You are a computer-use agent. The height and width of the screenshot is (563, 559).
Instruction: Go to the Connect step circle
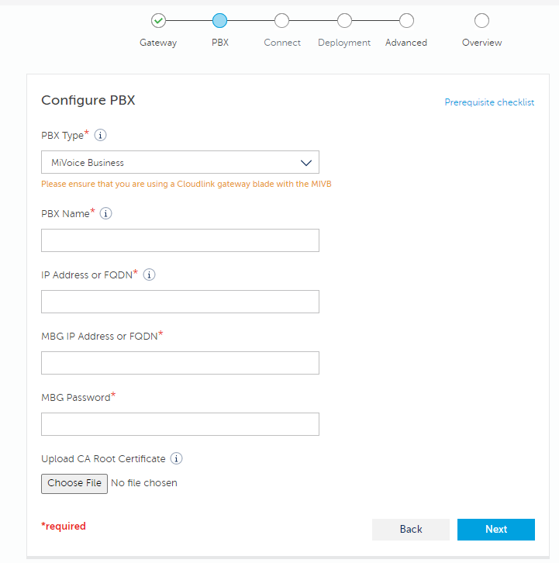click(282, 20)
